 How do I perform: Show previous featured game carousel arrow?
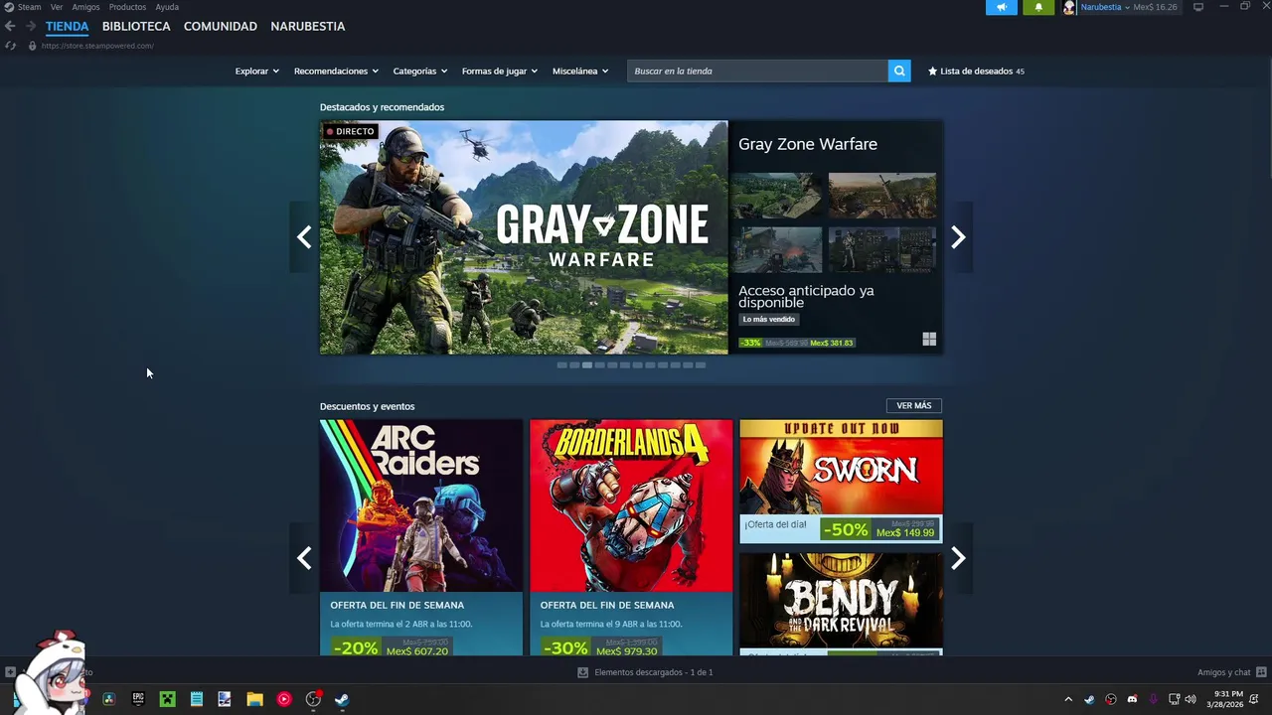[x=304, y=237]
